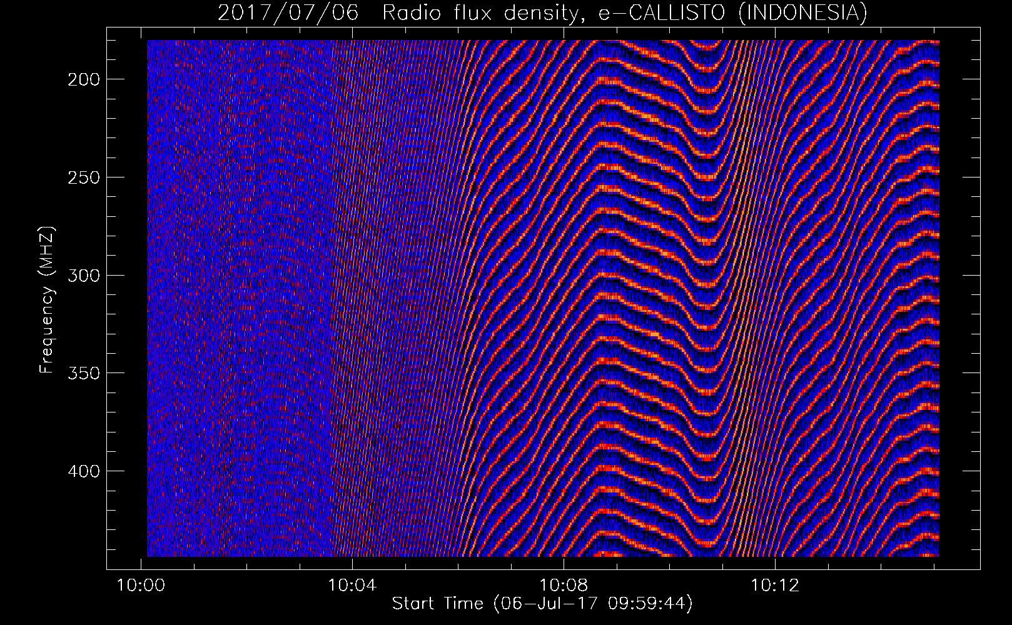Select the 400 frequency tick label
1012x625 pixels.
83,471
